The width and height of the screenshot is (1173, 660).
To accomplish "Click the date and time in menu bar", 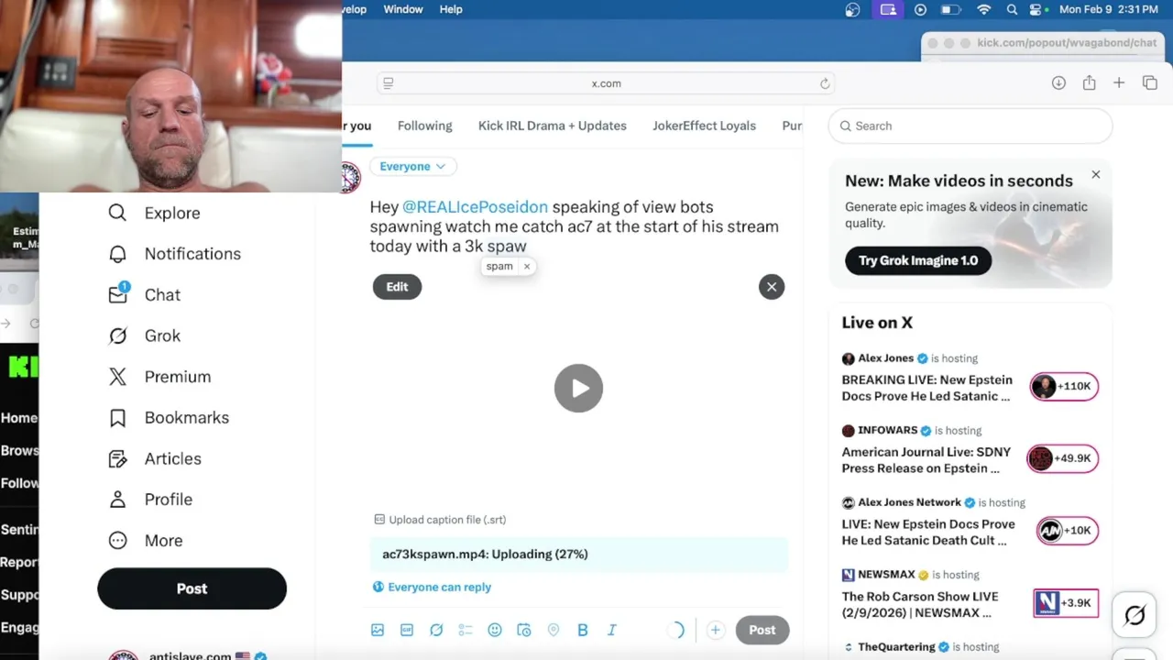I will pyautogui.click(x=1108, y=9).
